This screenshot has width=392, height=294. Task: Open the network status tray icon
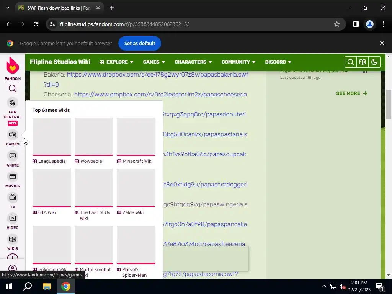pos(333,286)
